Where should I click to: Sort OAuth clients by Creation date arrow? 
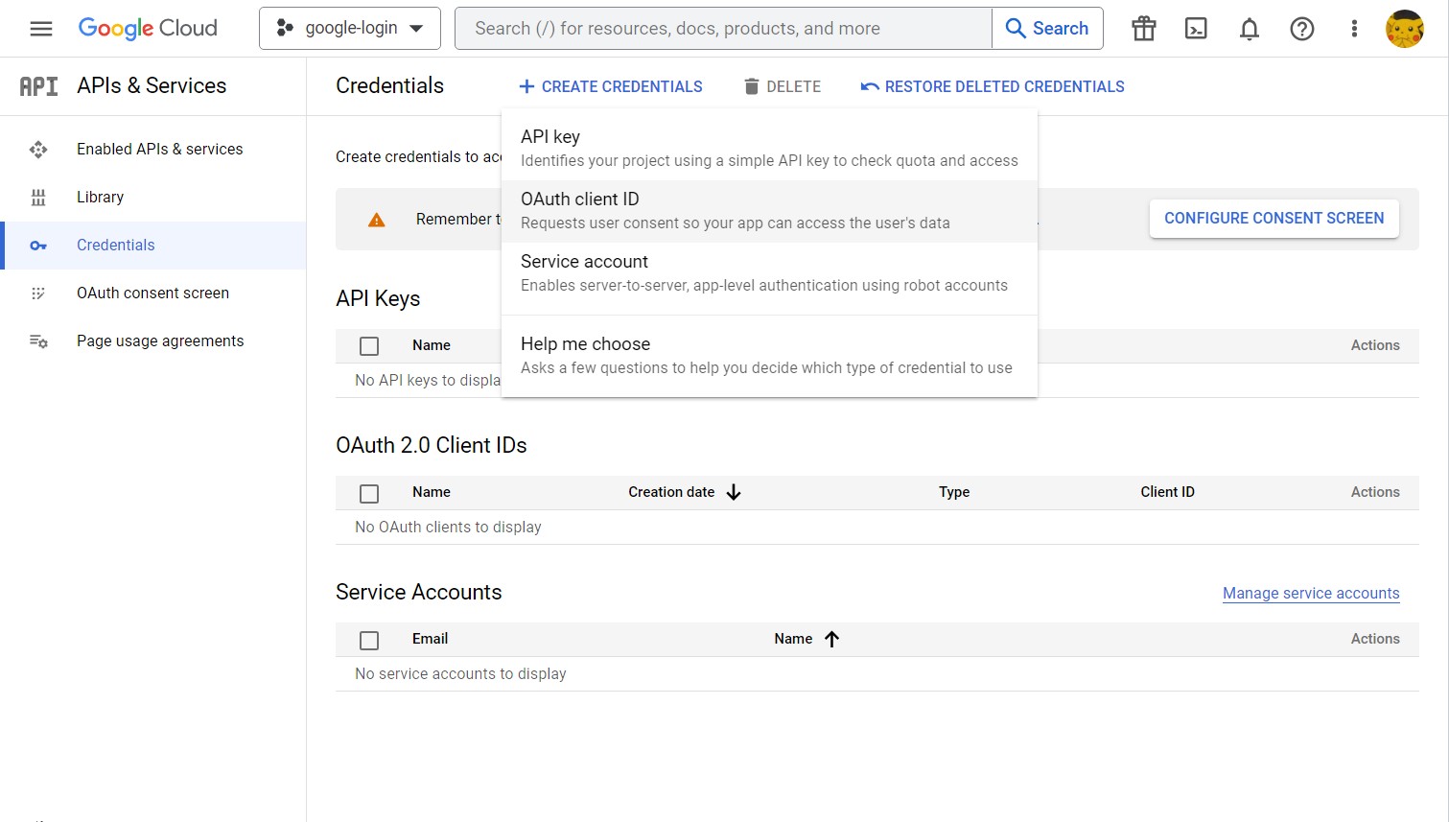(734, 492)
